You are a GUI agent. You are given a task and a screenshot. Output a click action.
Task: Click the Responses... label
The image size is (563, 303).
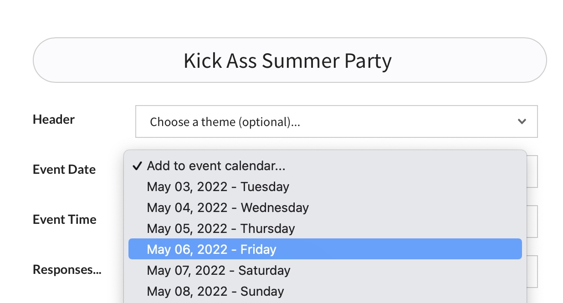pyautogui.click(x=67, y=270)
